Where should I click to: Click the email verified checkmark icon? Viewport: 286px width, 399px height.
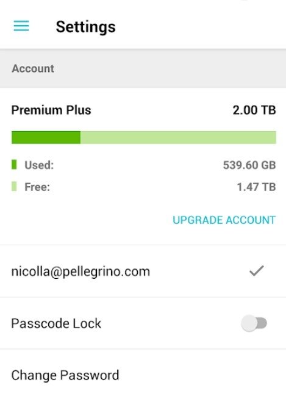pos(257,271)
